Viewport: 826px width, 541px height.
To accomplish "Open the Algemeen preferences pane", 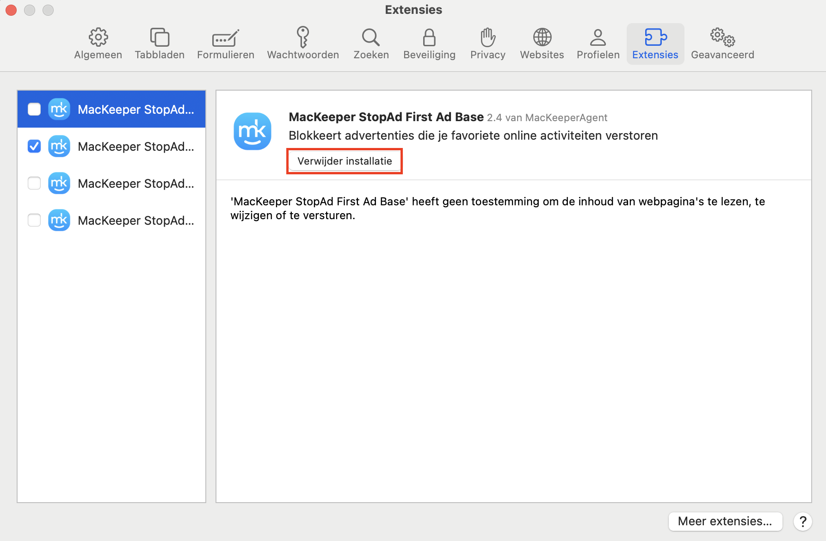I will [x=98, y=43].
